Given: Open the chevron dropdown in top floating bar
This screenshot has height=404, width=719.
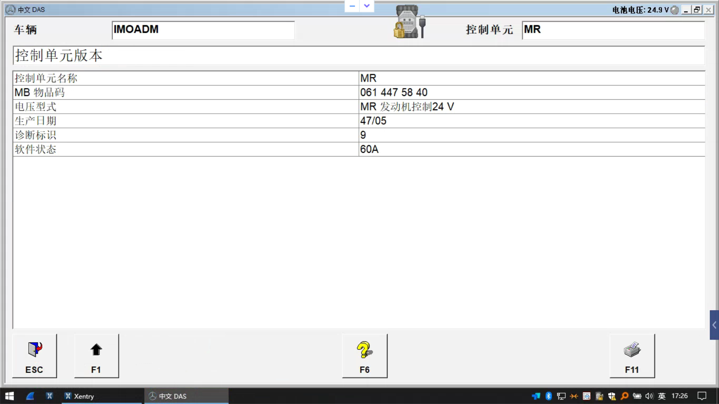Looking at the screenshot, I should (x=367, y=6).
